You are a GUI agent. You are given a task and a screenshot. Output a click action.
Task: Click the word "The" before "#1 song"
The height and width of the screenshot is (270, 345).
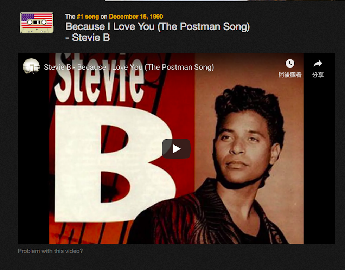pyautogui.click(x=70, y=17)
